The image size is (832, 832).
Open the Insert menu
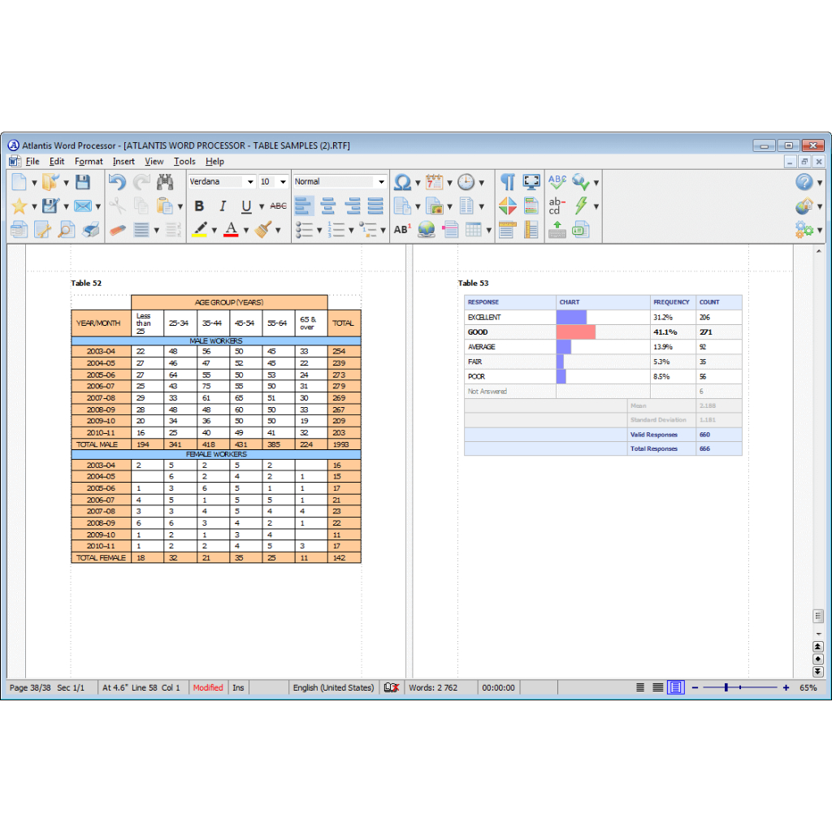tap(123, 162)
